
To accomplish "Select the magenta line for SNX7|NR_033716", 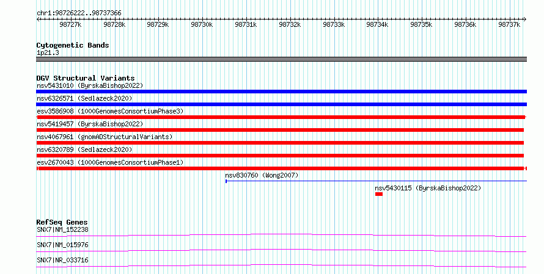I will tap(281, 266).
